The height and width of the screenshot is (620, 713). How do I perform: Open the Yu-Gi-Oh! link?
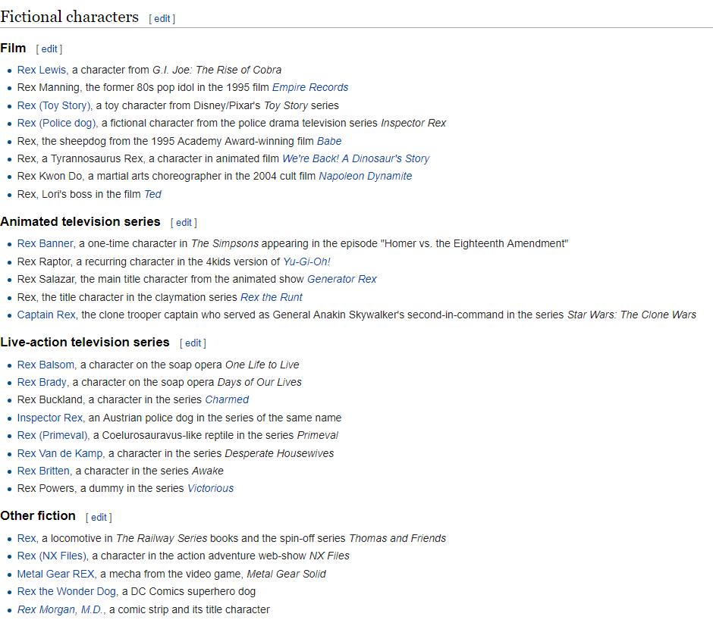click(x=306, y=261)
